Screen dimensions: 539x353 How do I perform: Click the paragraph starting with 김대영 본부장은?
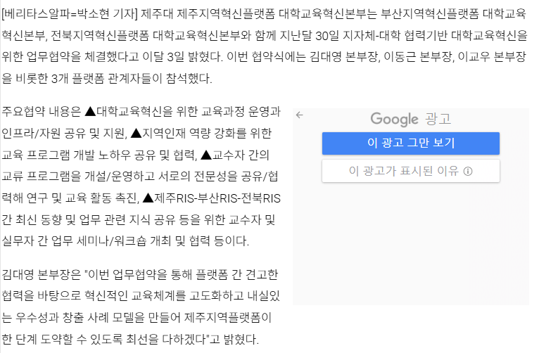141,307
